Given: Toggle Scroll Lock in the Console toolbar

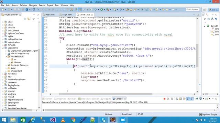Looking at the screenshot, I should point(180,99).
